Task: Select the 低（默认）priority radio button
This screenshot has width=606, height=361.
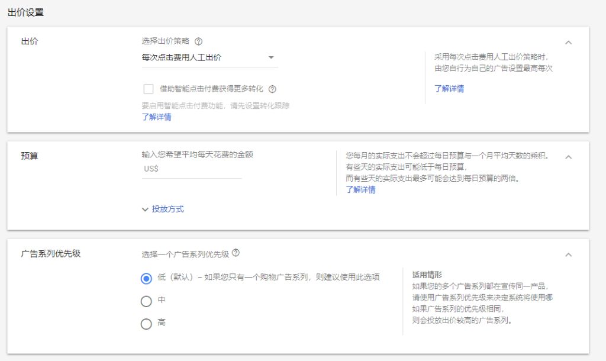Action: click(x=146, y=279)
